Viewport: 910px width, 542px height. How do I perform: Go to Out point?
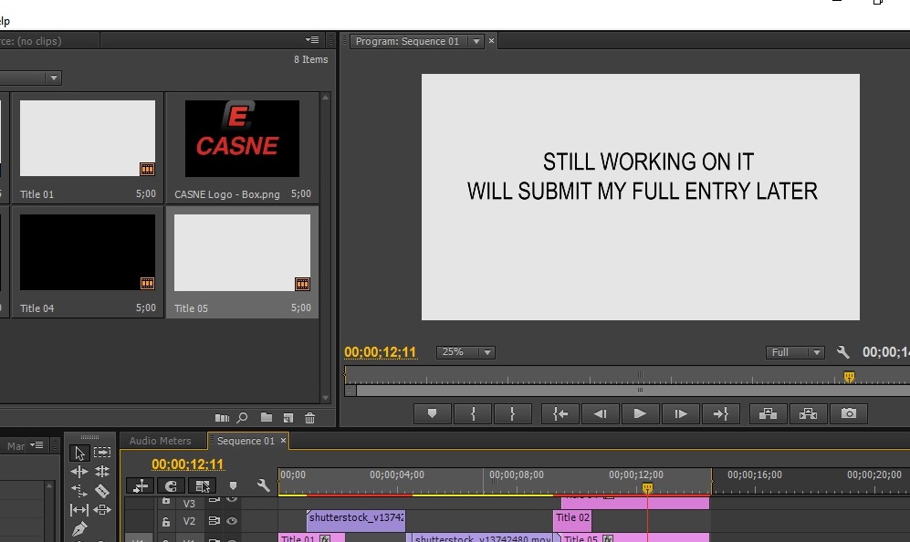[x=720, y=413]
